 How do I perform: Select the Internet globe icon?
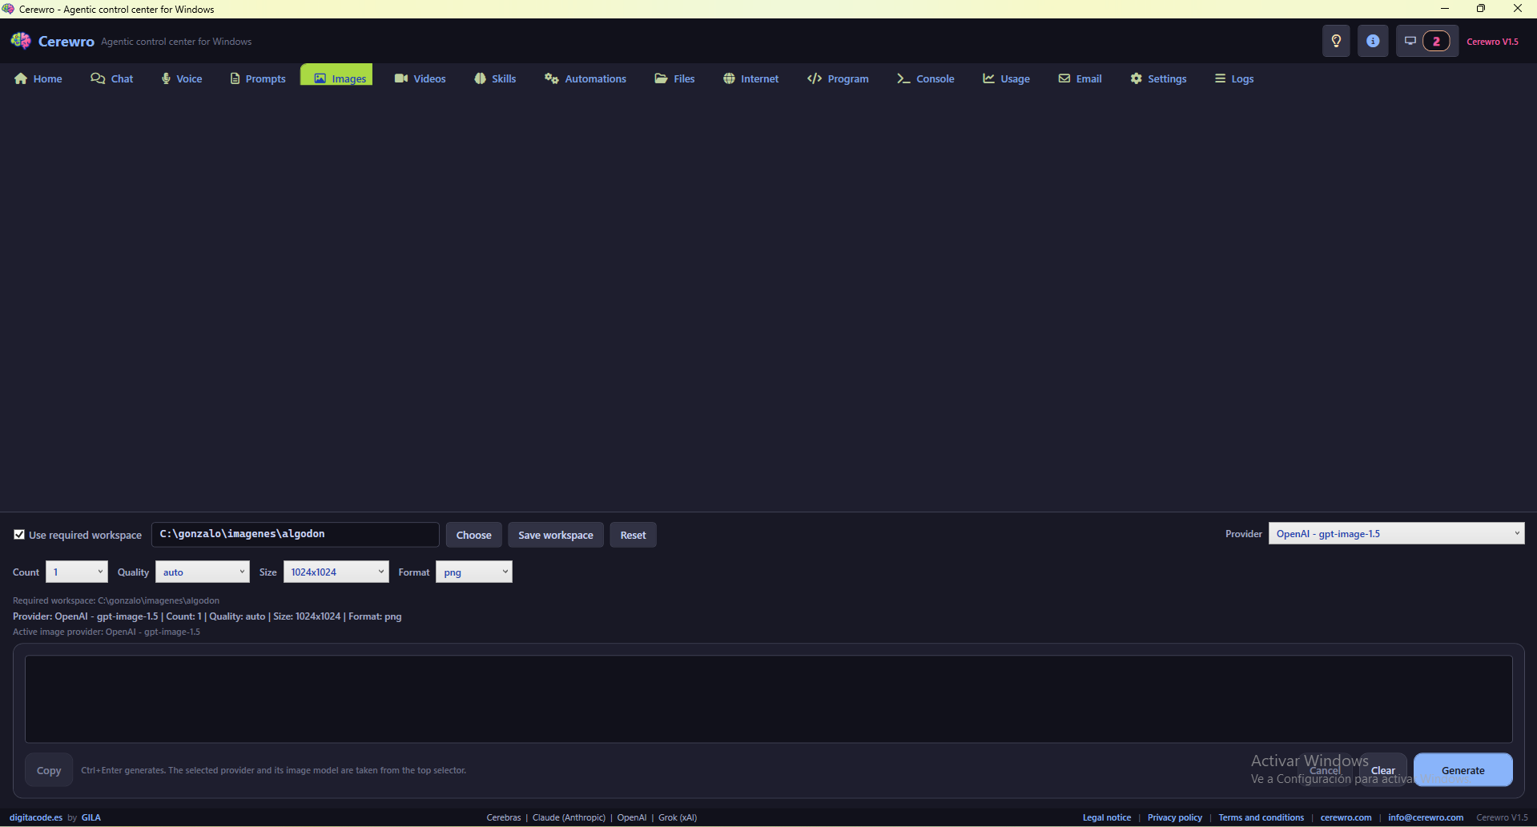(x=729, y=78)
